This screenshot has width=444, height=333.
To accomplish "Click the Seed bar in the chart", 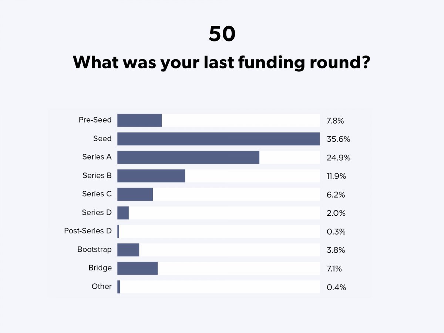I will (218, 139).
